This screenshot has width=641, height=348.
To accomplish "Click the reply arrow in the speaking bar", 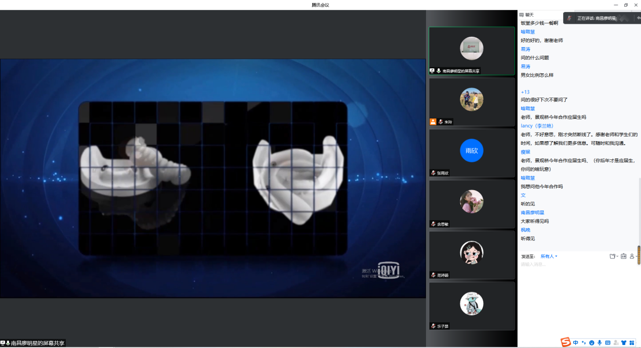I will [638, 18].
